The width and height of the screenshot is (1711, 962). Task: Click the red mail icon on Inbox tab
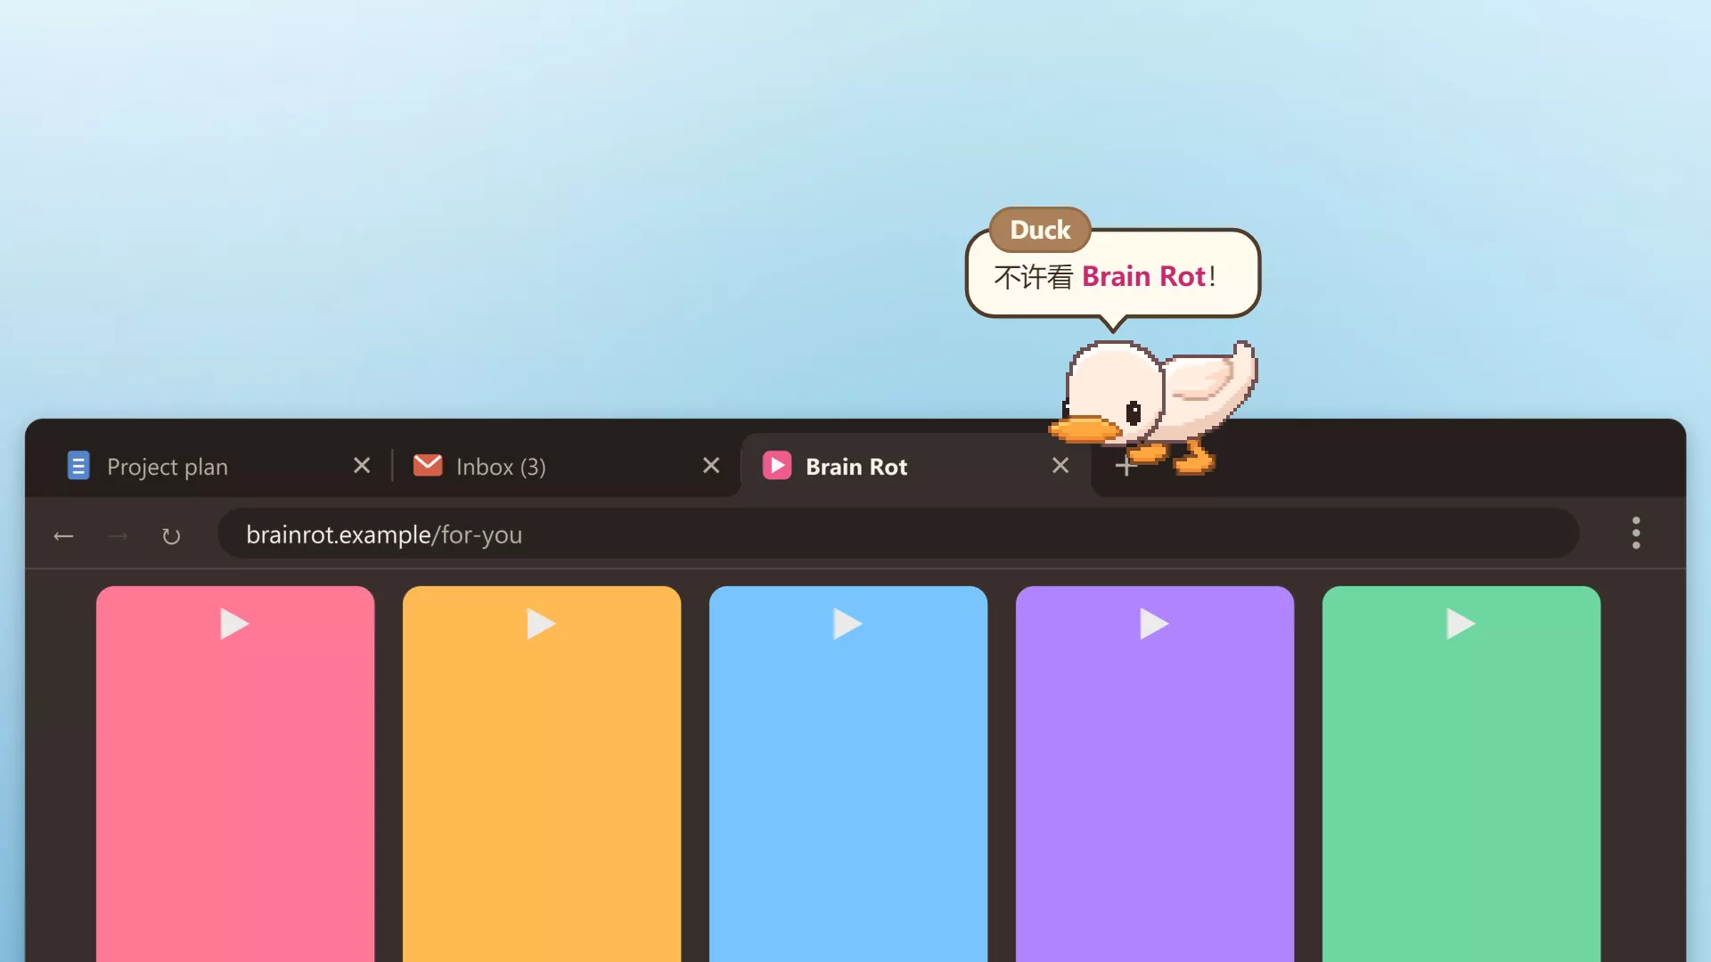point(428,465)
